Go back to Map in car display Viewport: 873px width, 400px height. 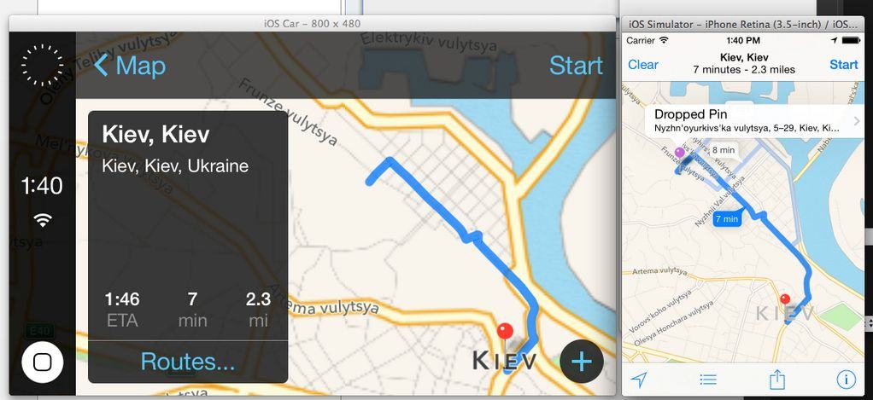tap(131, 66)
